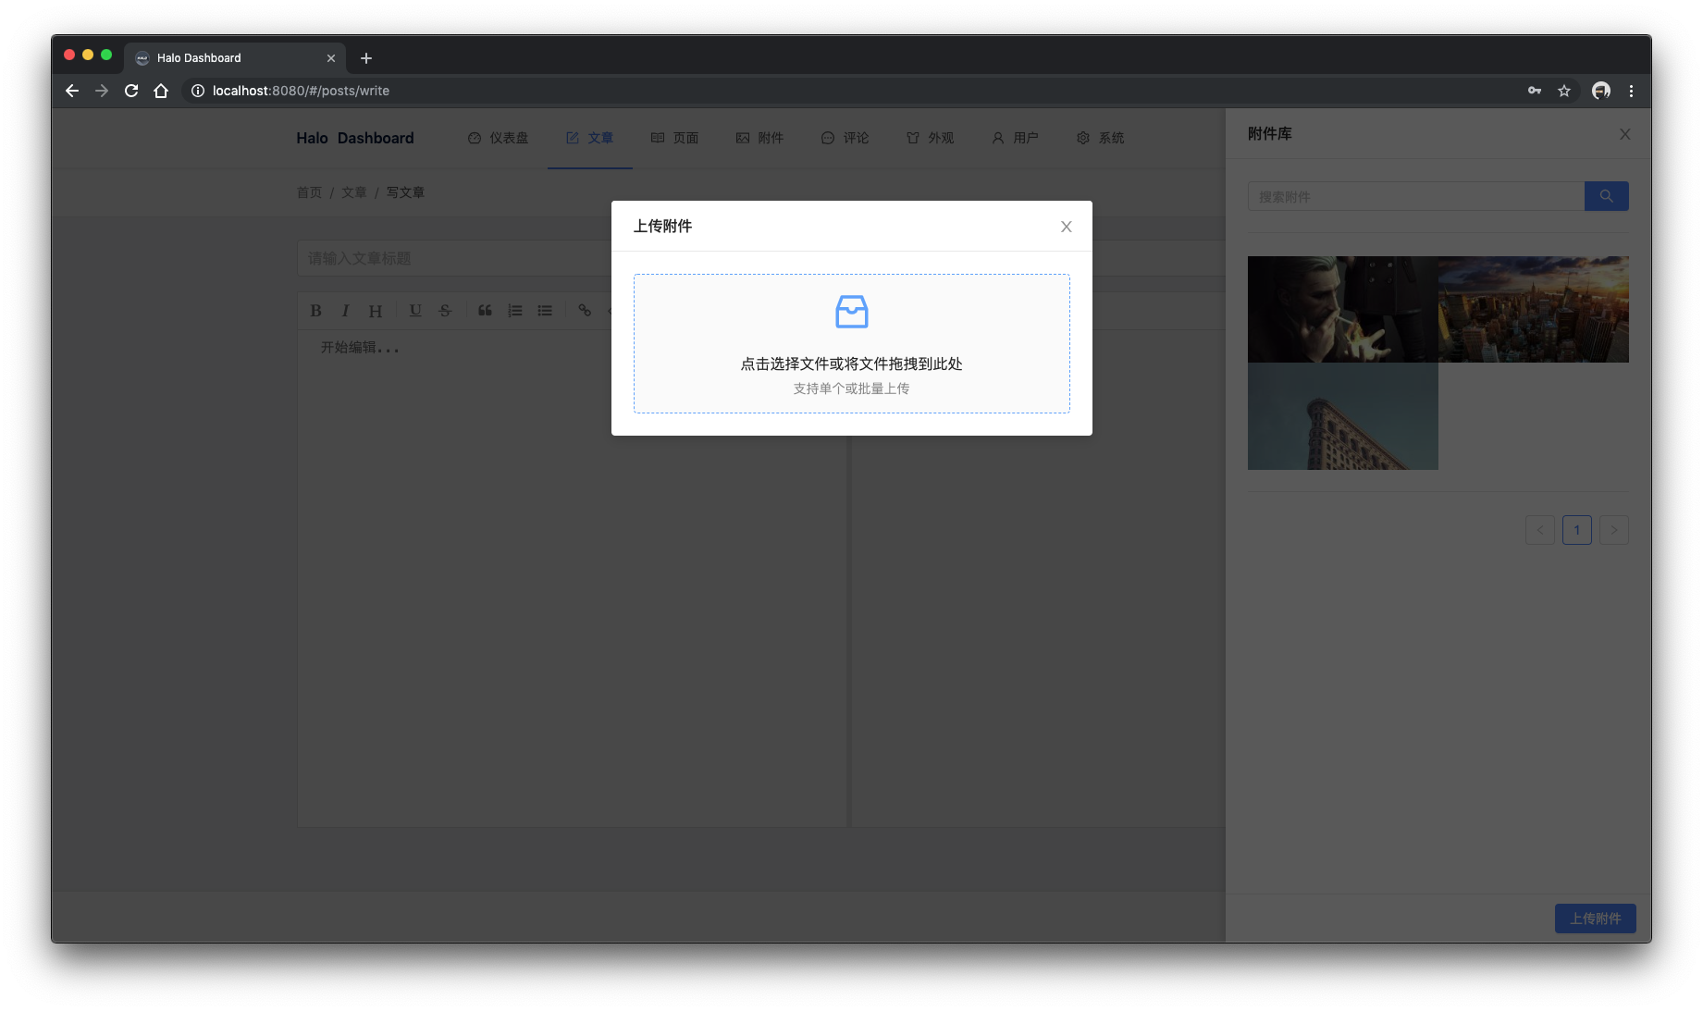Screen dimensions: 1703x1011
Task: Click the 上传附件 upload button
Action: point(1595,918)
